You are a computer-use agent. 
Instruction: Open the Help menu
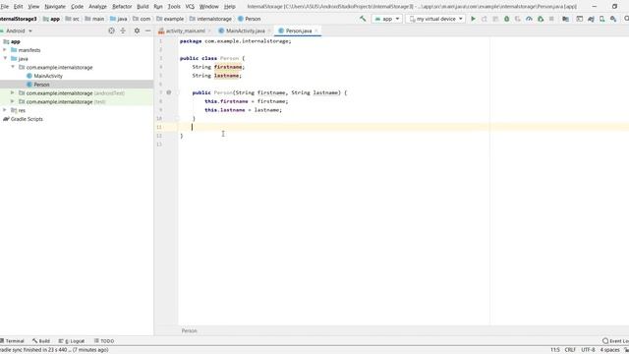pos(229,7)
